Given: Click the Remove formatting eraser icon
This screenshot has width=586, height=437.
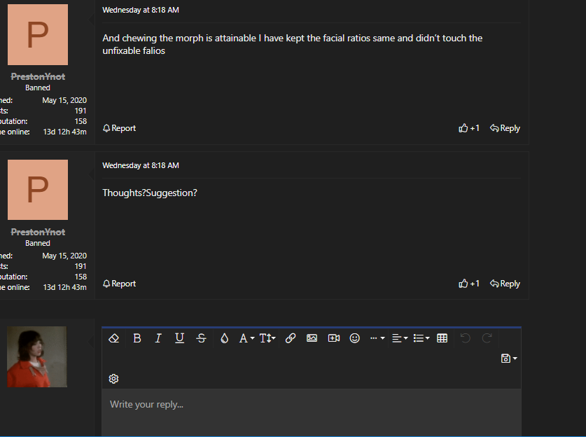Looking at the screenshot, I should (x=113, y=338).
